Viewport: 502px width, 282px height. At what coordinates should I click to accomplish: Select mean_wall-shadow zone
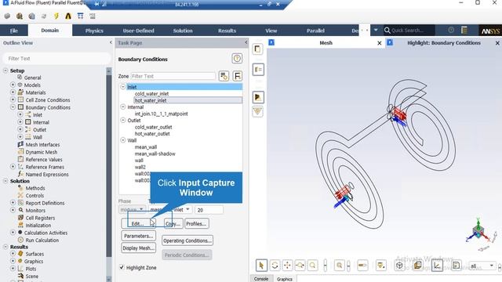click(155, 154)
